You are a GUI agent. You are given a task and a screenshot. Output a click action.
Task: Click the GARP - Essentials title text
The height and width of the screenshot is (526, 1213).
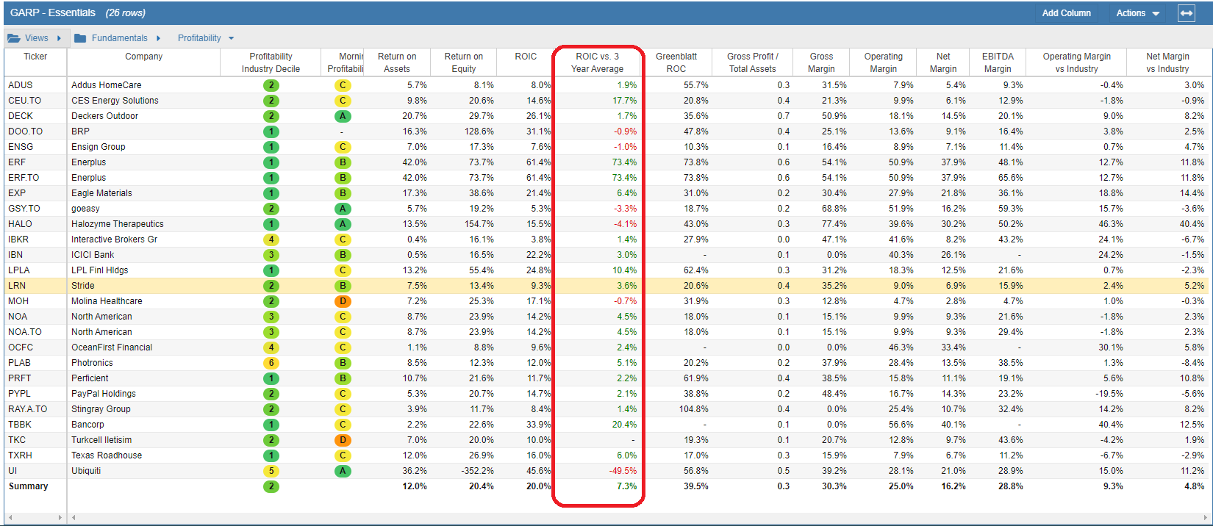click(x=53, y=12)
